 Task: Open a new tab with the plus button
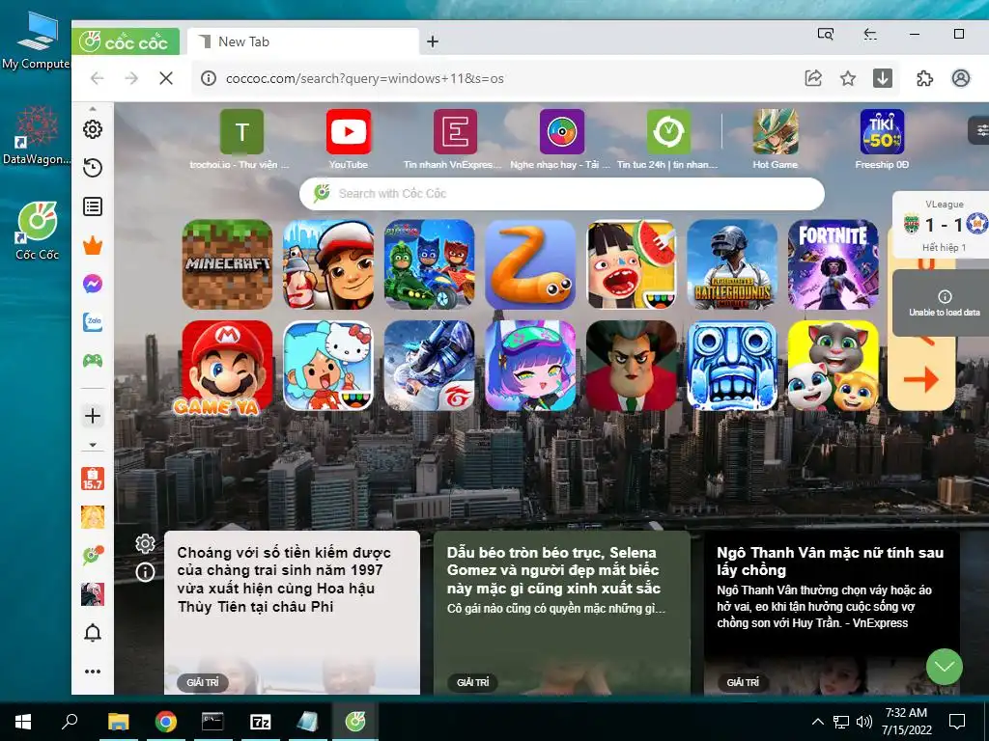click(433, 41)
